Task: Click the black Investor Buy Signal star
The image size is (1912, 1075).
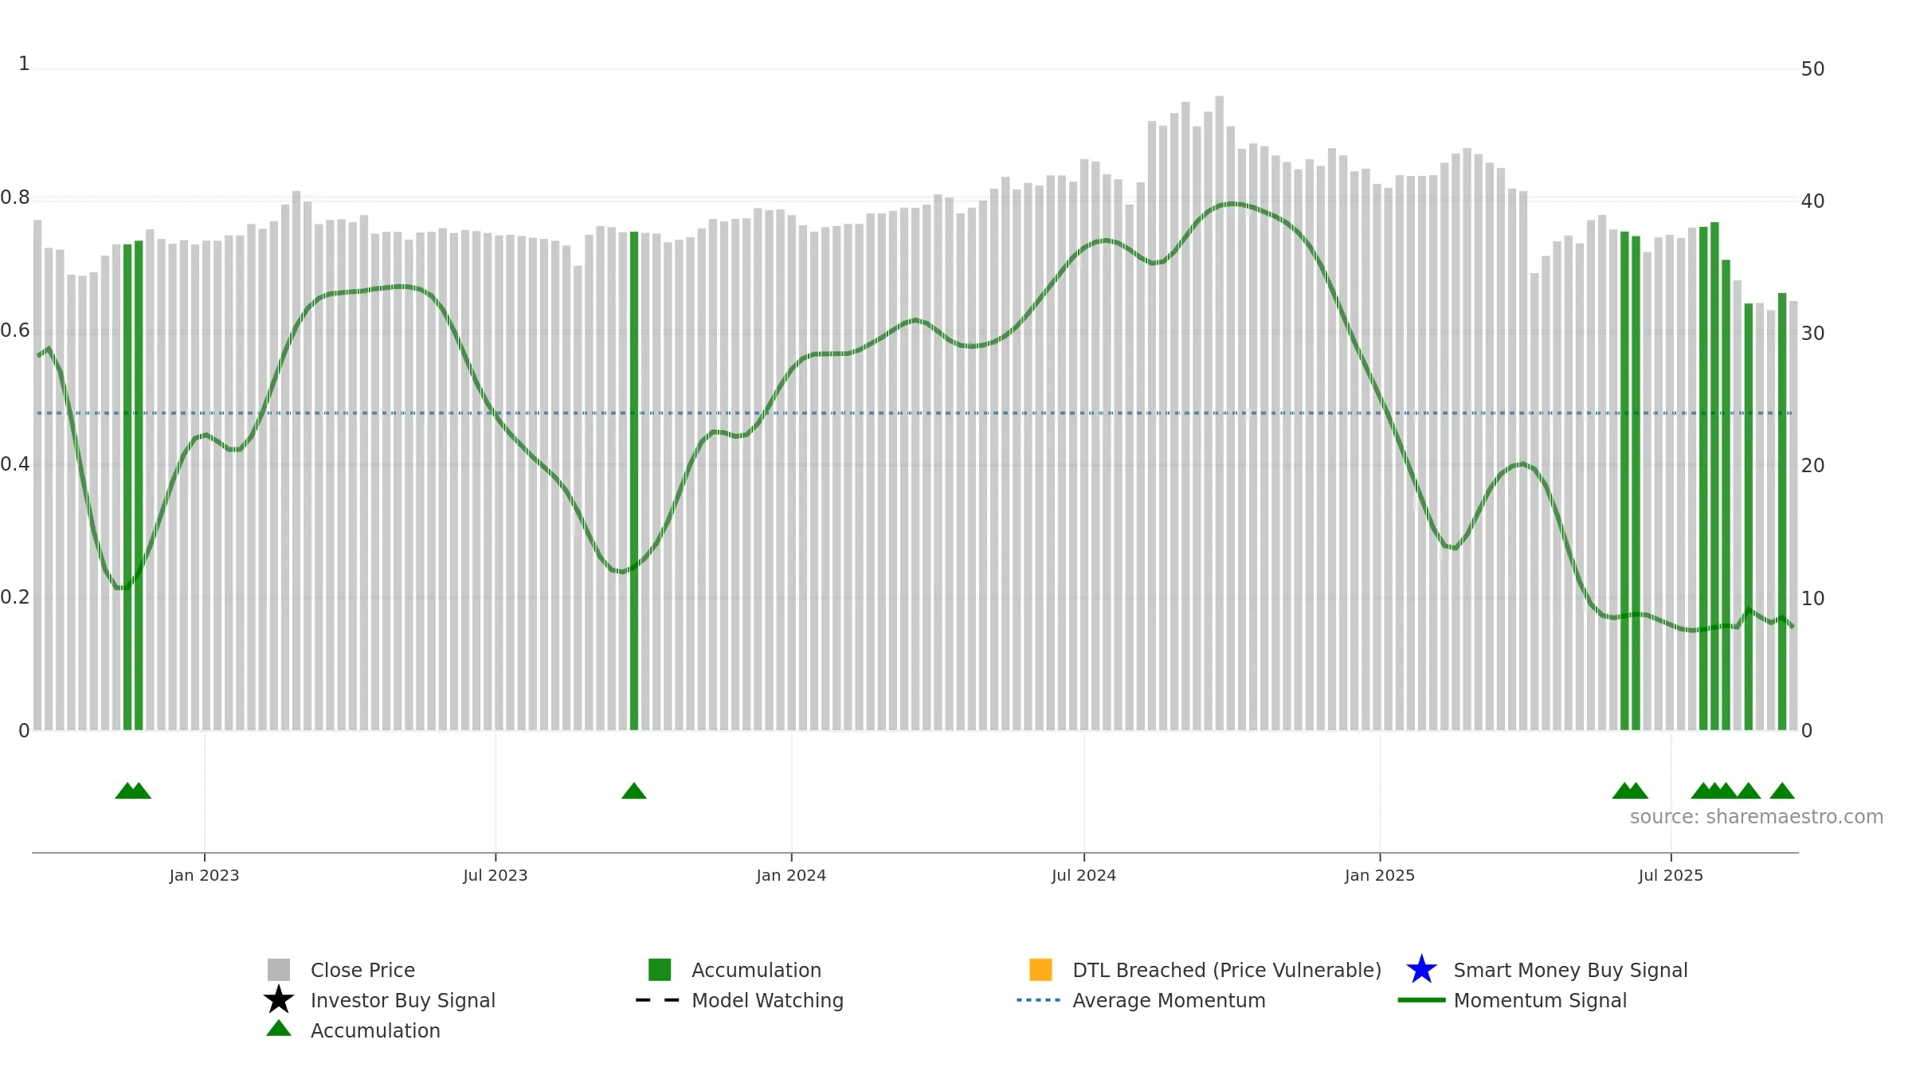Action: (279, 1000)
